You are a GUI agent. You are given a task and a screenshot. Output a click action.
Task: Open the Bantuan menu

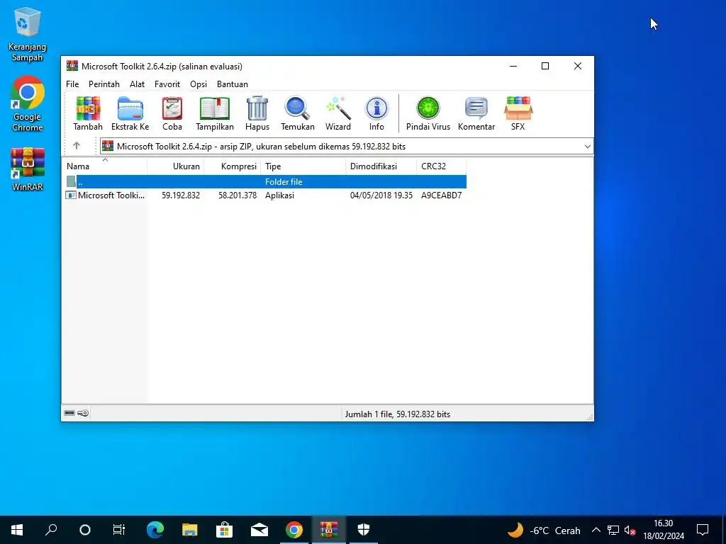click(x=233, y=84)
